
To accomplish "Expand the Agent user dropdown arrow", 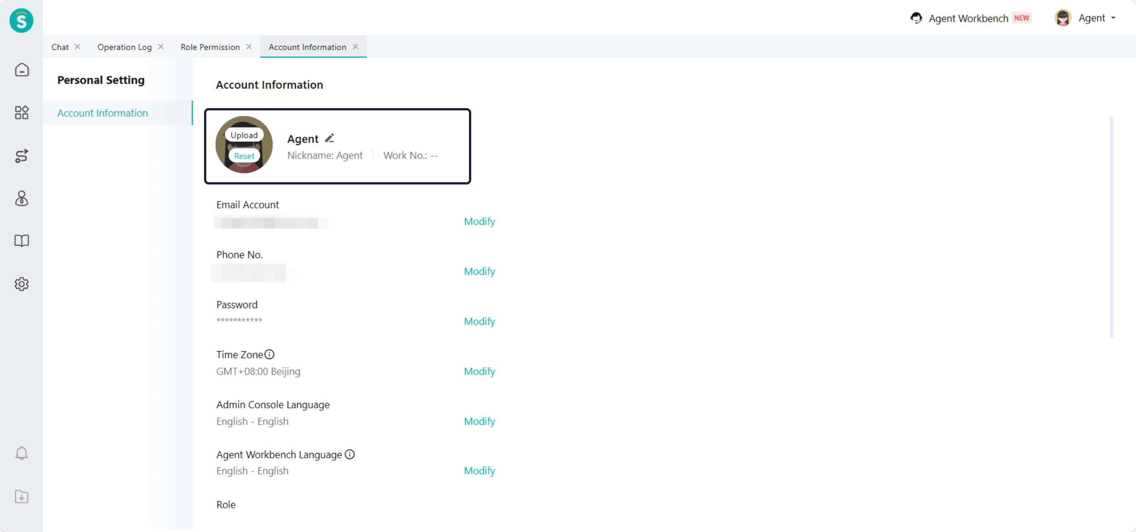I will 1114,18.
